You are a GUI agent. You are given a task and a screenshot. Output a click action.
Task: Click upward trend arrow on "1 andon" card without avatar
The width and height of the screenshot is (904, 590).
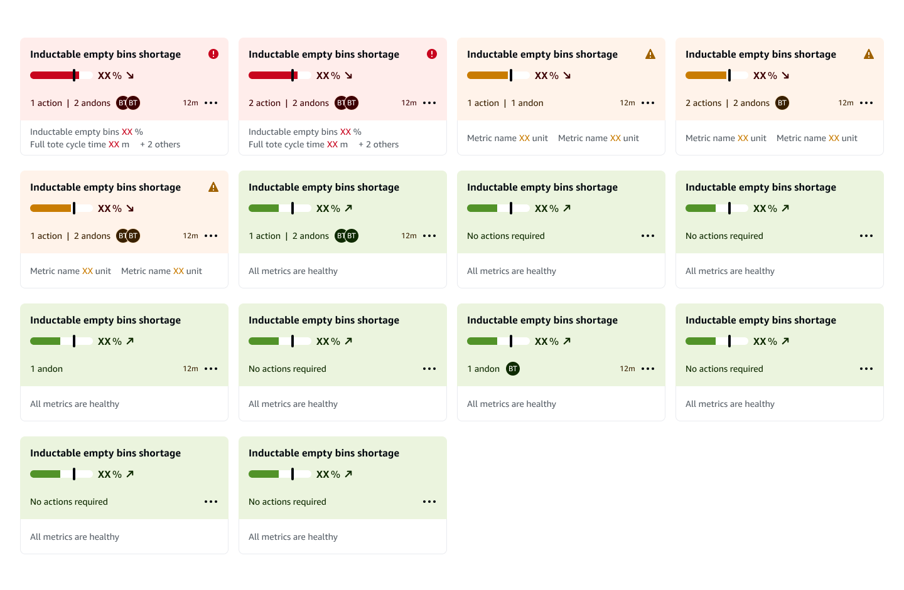(x=130, y=341)
